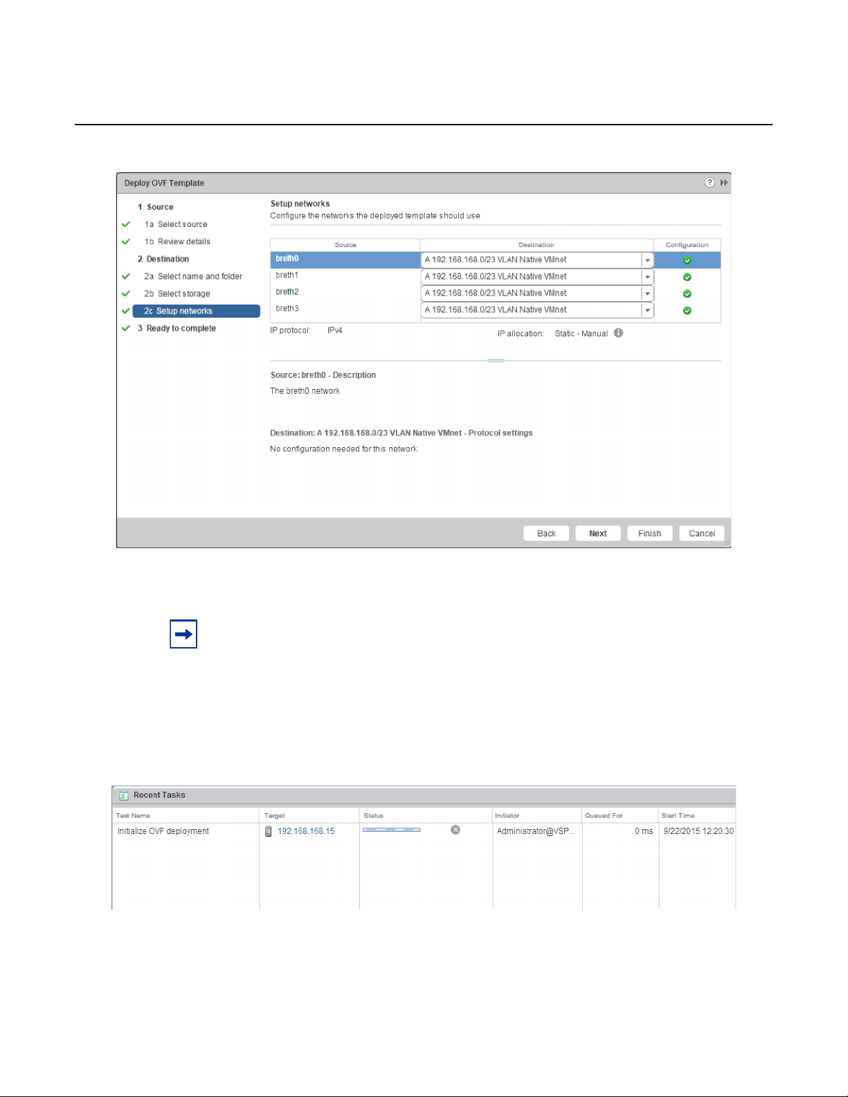
Task: Go to step 1b Review details
Action: point(177,242)
